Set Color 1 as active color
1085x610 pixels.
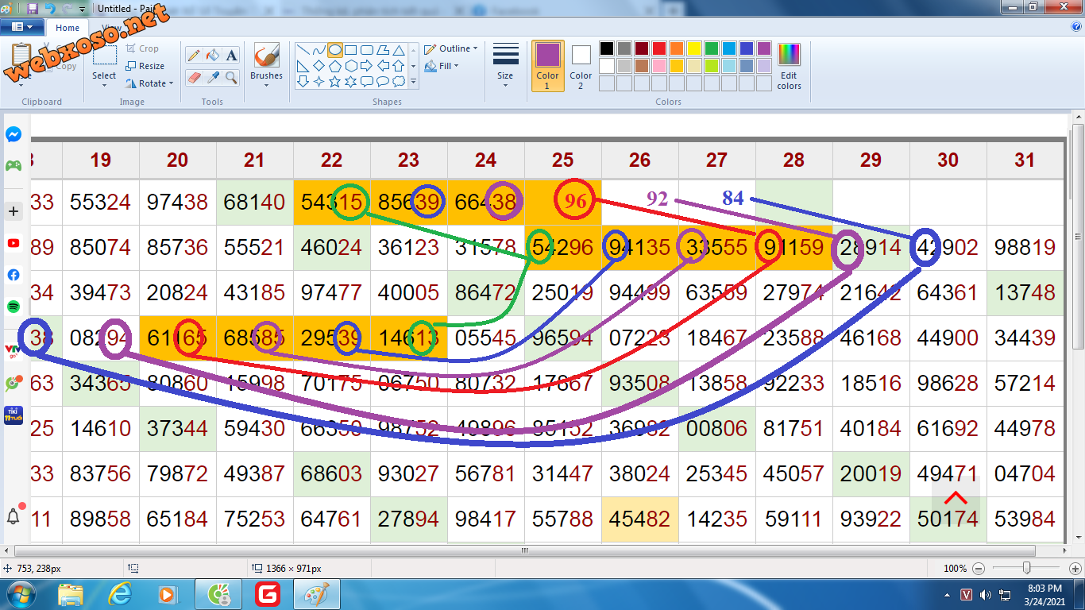[x=547, y=66]
